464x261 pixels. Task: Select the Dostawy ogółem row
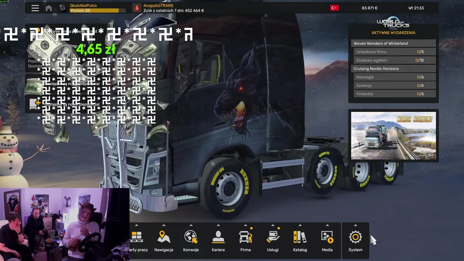395,60
